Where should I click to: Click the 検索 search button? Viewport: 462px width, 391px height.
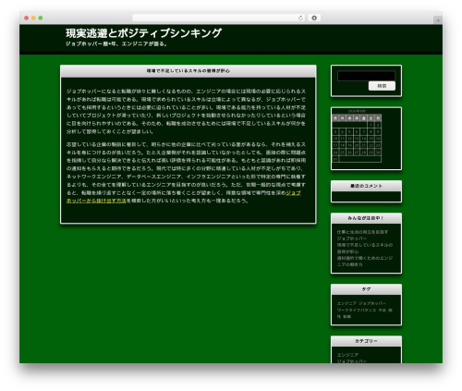[x=382, y=86]
